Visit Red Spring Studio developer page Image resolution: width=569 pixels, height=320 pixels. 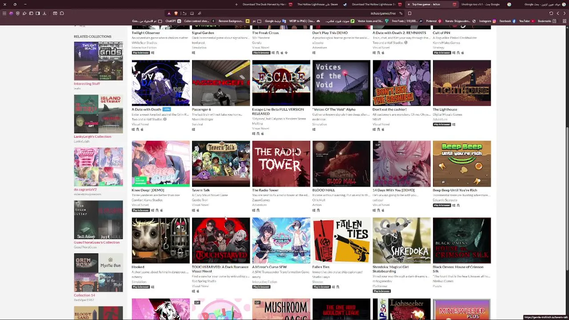pos(204,281)
